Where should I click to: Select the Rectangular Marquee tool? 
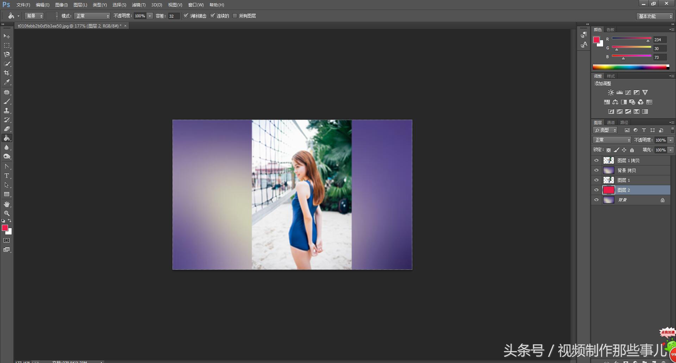[7, 45]
